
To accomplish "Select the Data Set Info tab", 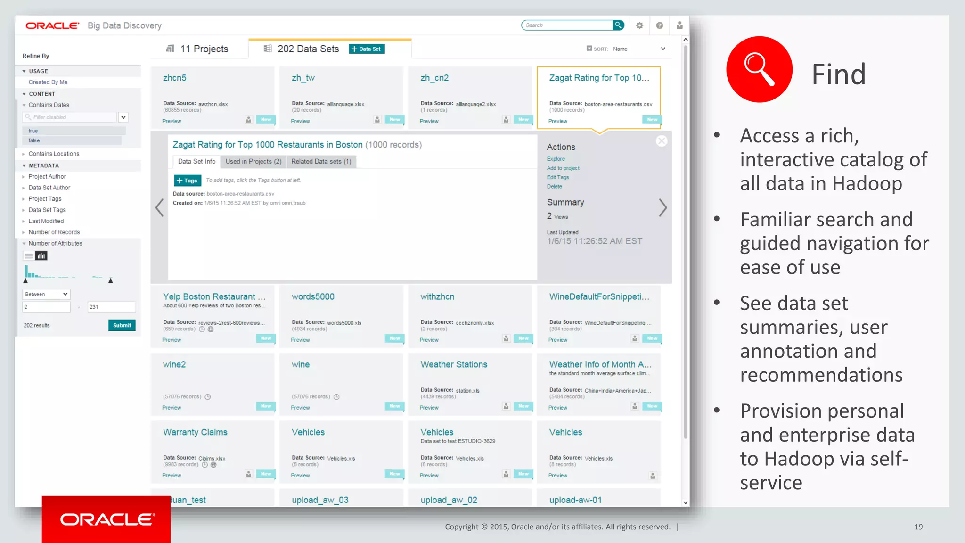I will coord(196,161).
